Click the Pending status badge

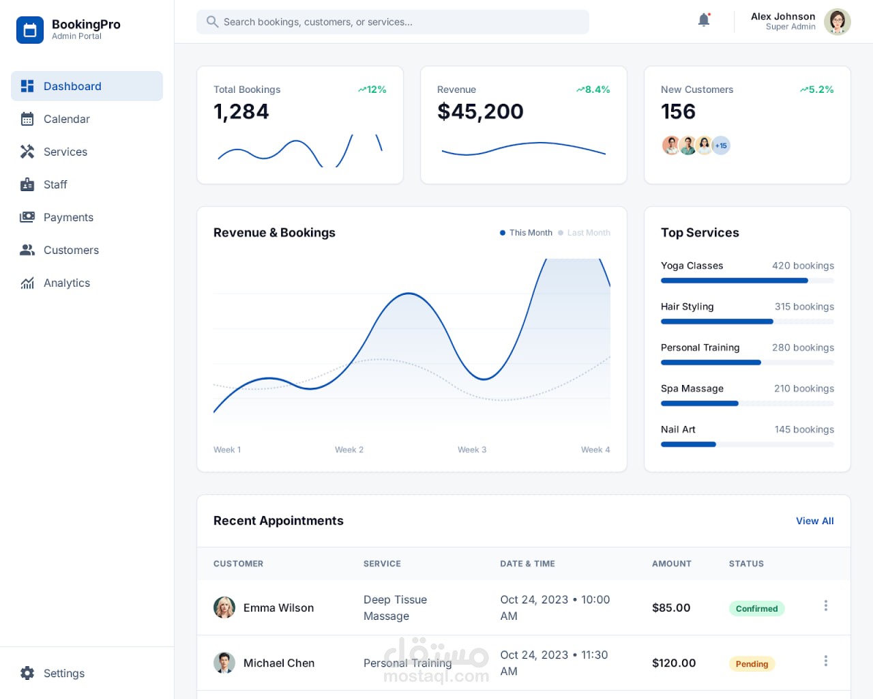pos(752,664)
